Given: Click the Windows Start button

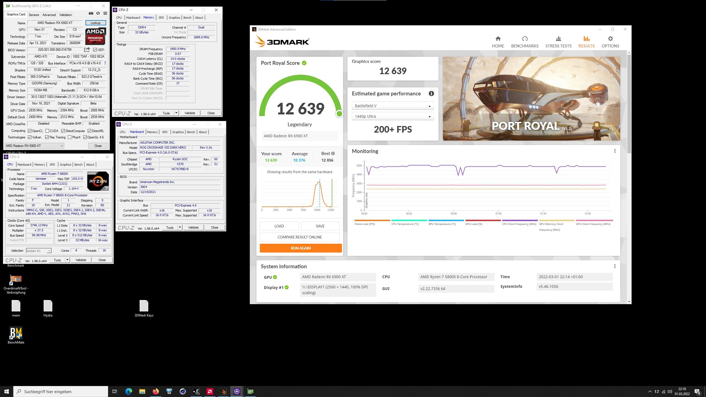Looking at the screenshot, I should click(7, 391).
